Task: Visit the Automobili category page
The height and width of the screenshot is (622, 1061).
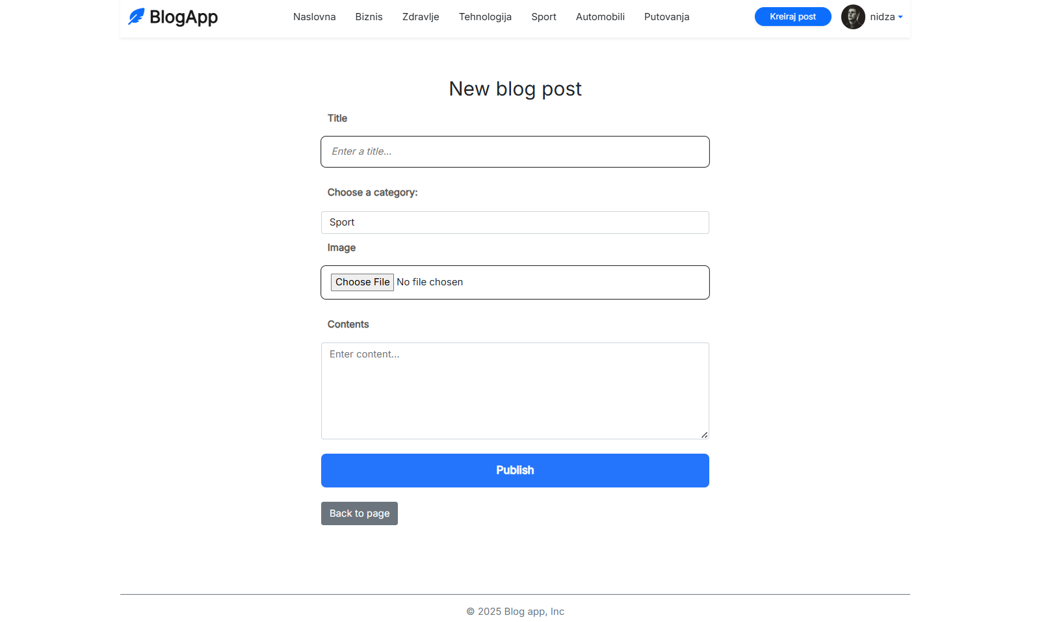Action: tap(600, 17)
